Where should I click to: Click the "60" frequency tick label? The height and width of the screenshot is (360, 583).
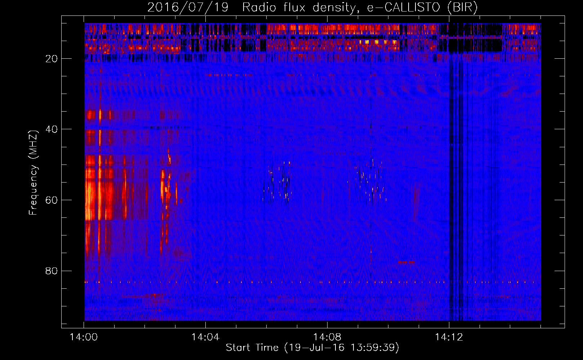[x=52, y=200]
